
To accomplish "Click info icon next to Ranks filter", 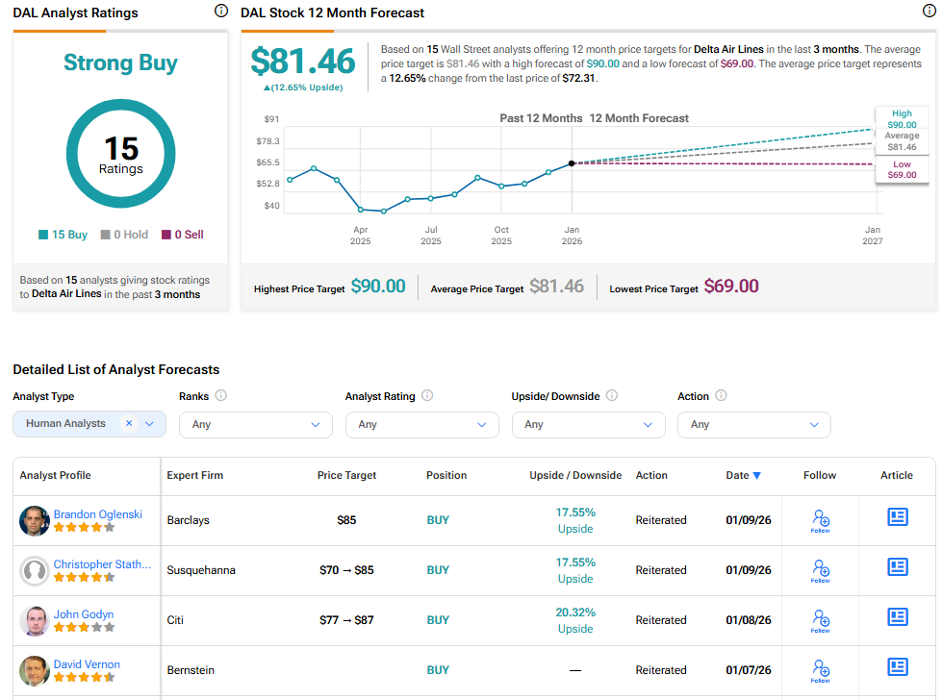I will click(x=221, y=396).
